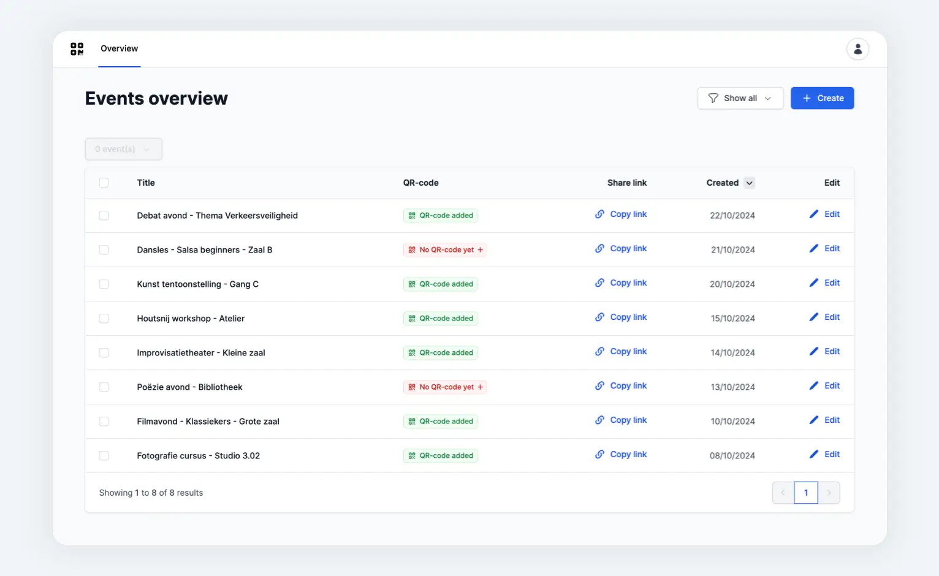
Task: Click pencil icon for Fotografie cursus row
Action: coord(813,455)
